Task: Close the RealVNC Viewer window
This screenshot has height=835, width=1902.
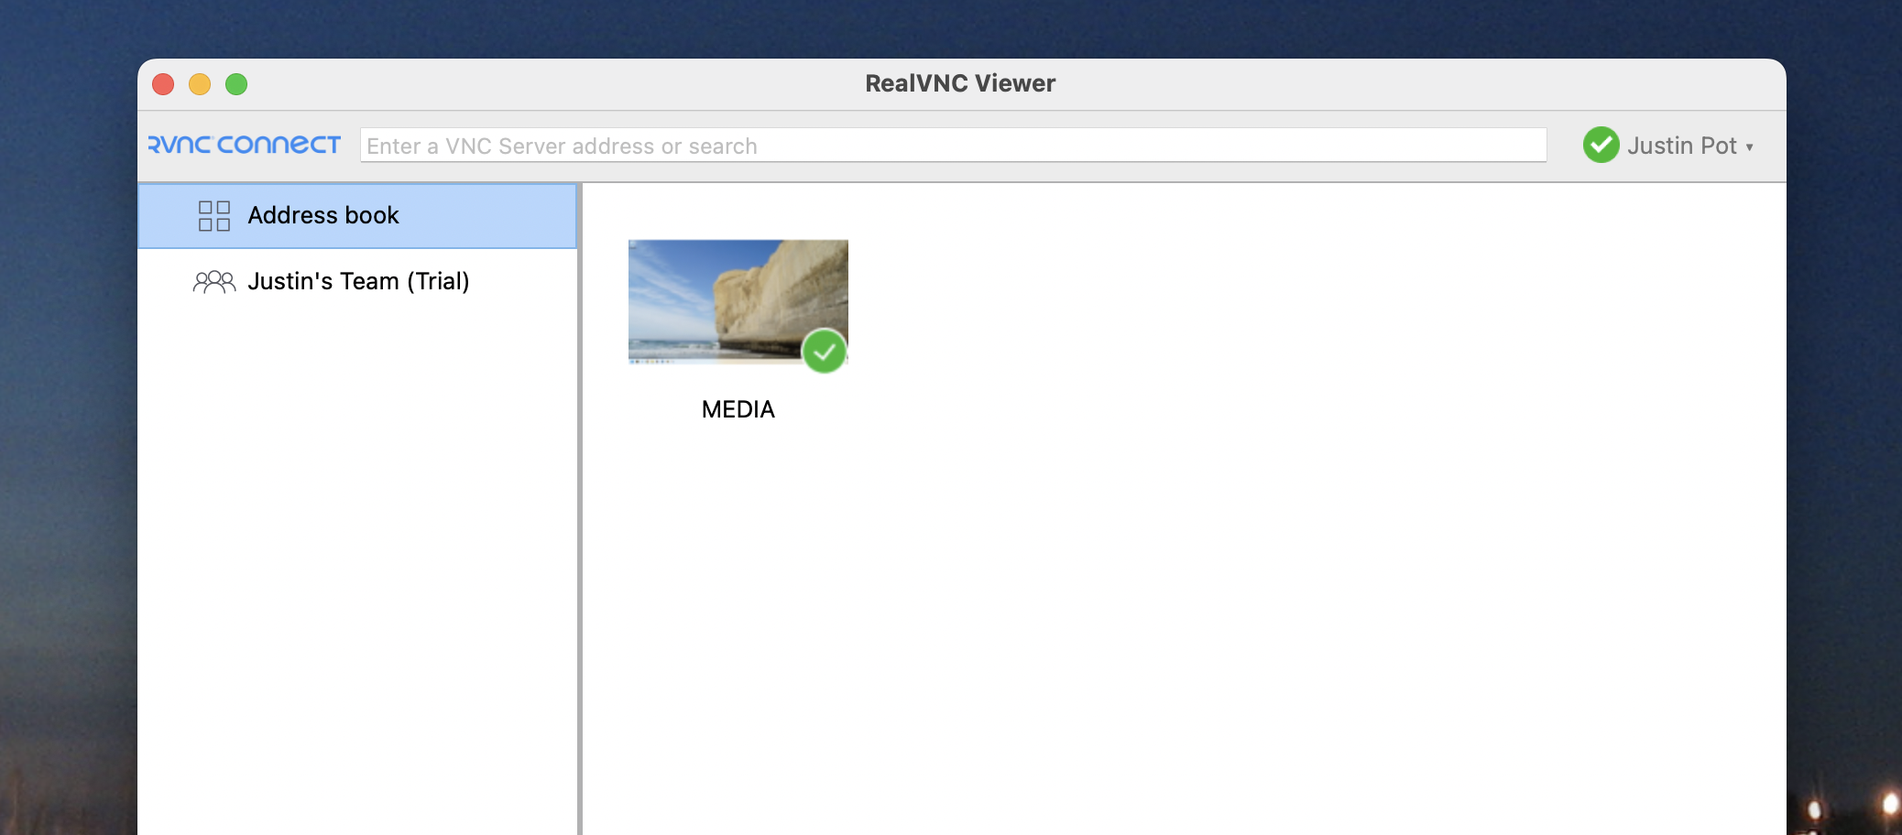Action: [163, 84]
